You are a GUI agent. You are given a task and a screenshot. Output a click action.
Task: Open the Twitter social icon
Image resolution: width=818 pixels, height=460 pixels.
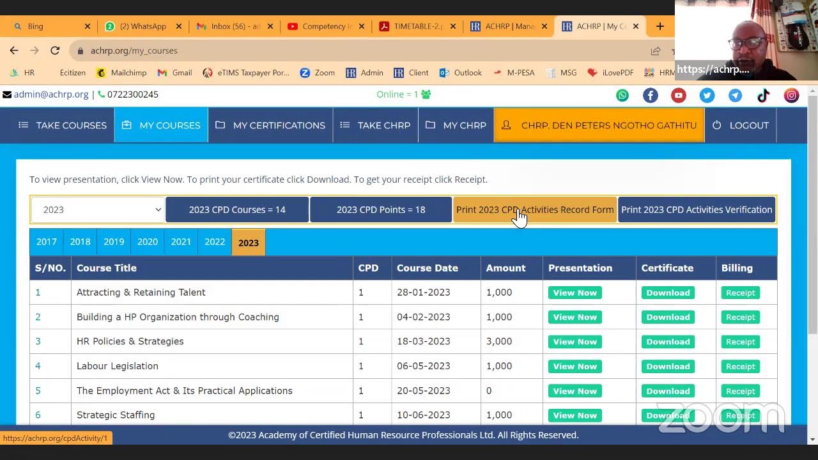(707, 95)
